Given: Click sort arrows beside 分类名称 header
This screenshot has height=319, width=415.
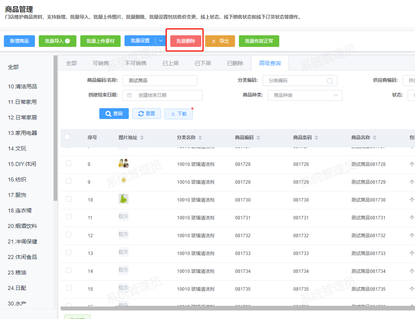Looking at the screenshot, I should [x=200, y=138].
